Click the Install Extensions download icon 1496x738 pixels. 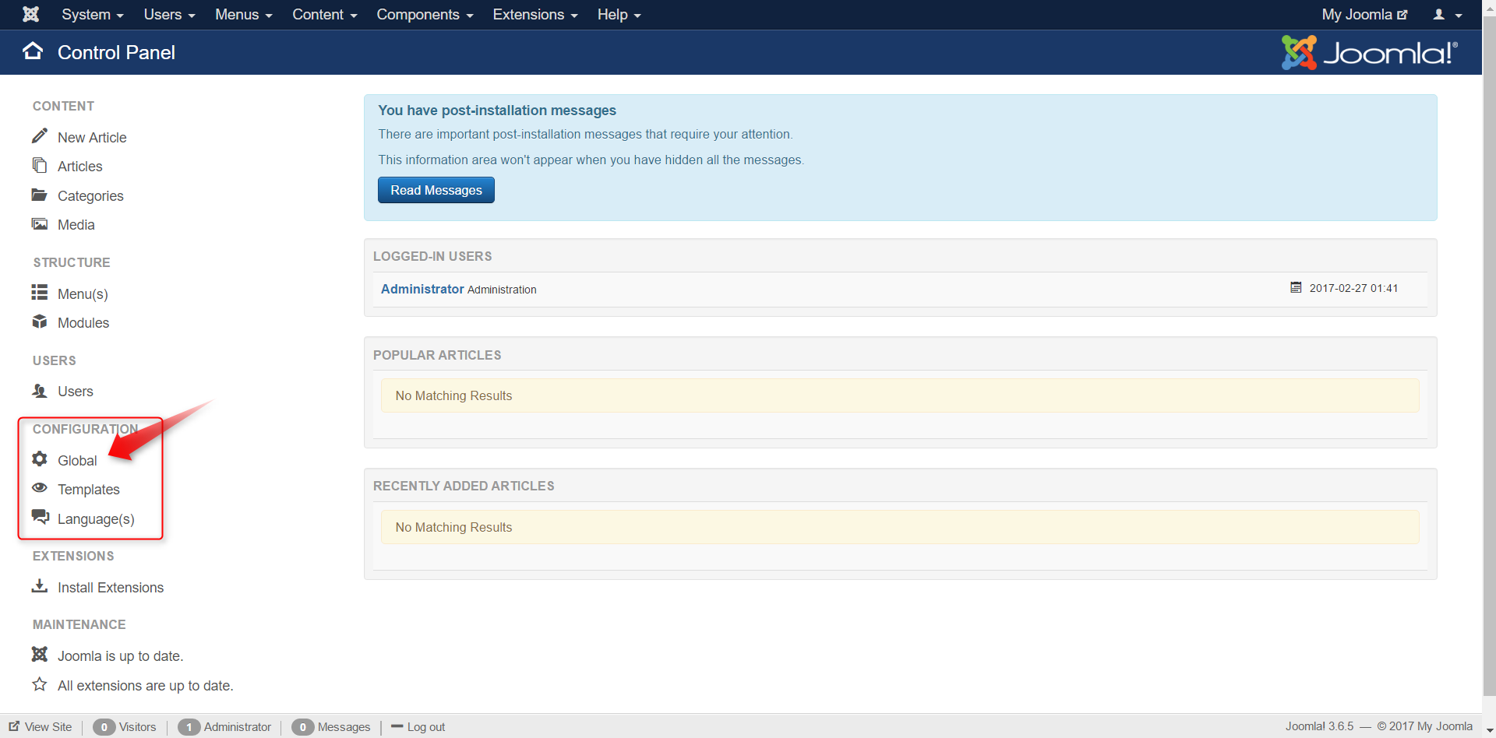click(40, 585)
